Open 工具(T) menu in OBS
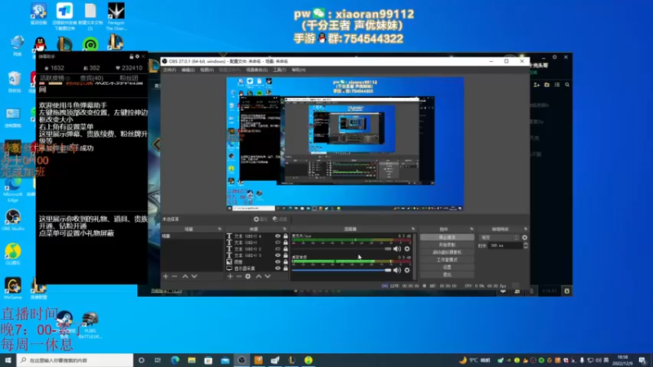This screenshot has height=367, width=653. click(x=279, y=70)
